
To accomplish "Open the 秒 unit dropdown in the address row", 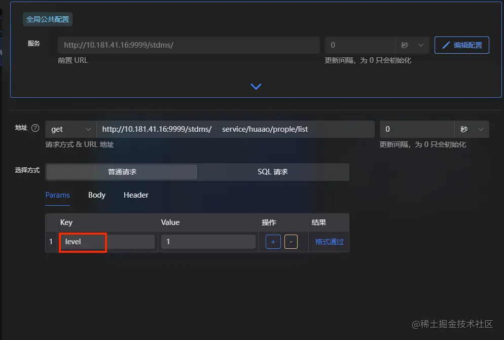I will 472,129.
